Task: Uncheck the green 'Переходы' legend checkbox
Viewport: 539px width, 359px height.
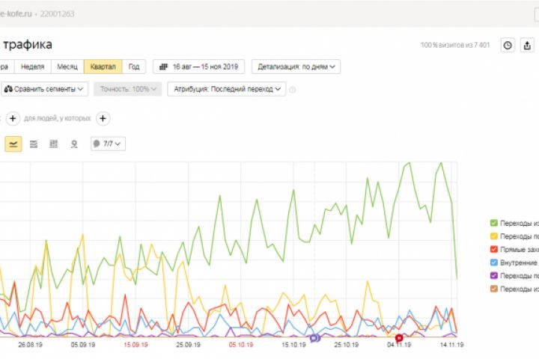Action: [x=494, y=223]
